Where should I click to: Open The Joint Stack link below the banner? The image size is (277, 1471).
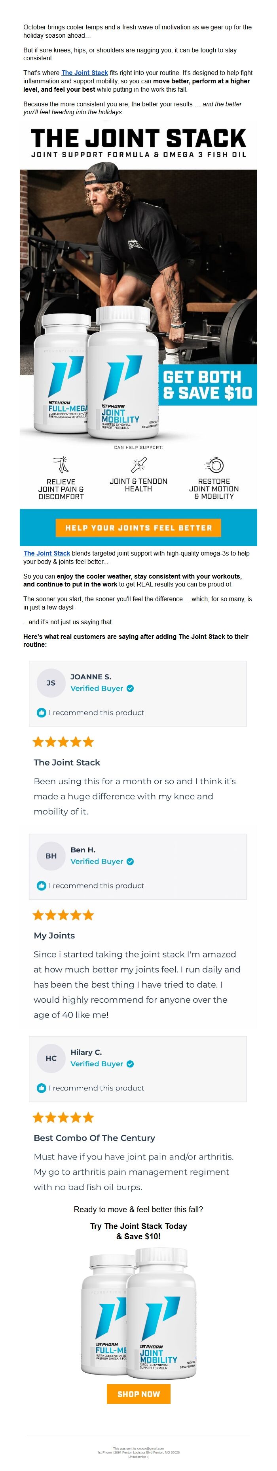tap(47, 553)
